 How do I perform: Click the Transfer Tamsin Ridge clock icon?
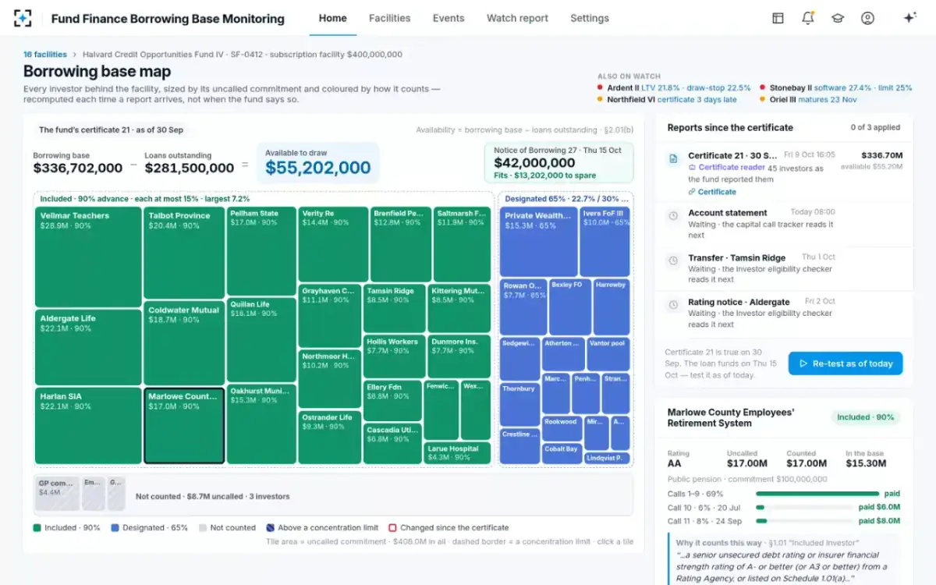[673, 261]
